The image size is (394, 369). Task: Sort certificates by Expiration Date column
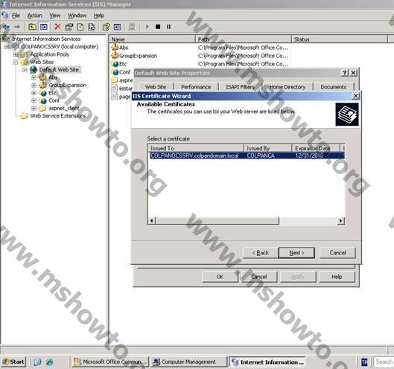316,148
